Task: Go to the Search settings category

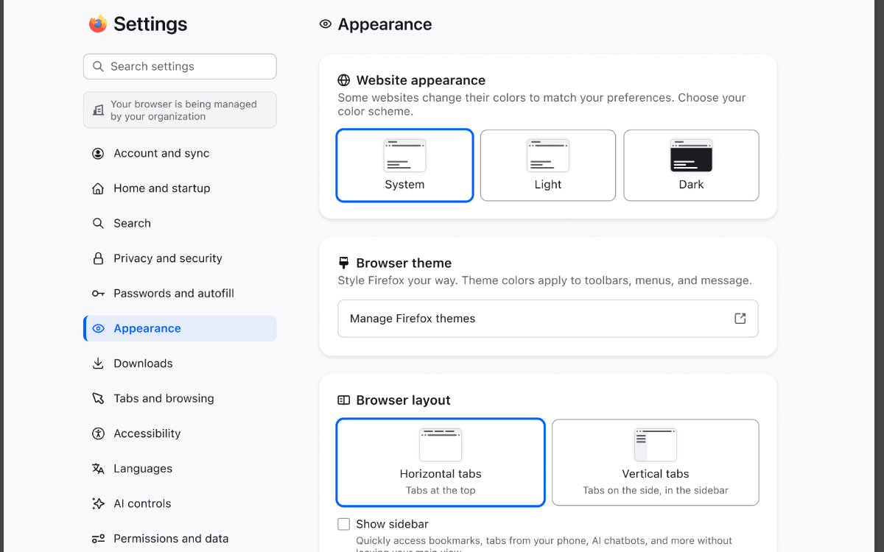Action: click(132, 224)
